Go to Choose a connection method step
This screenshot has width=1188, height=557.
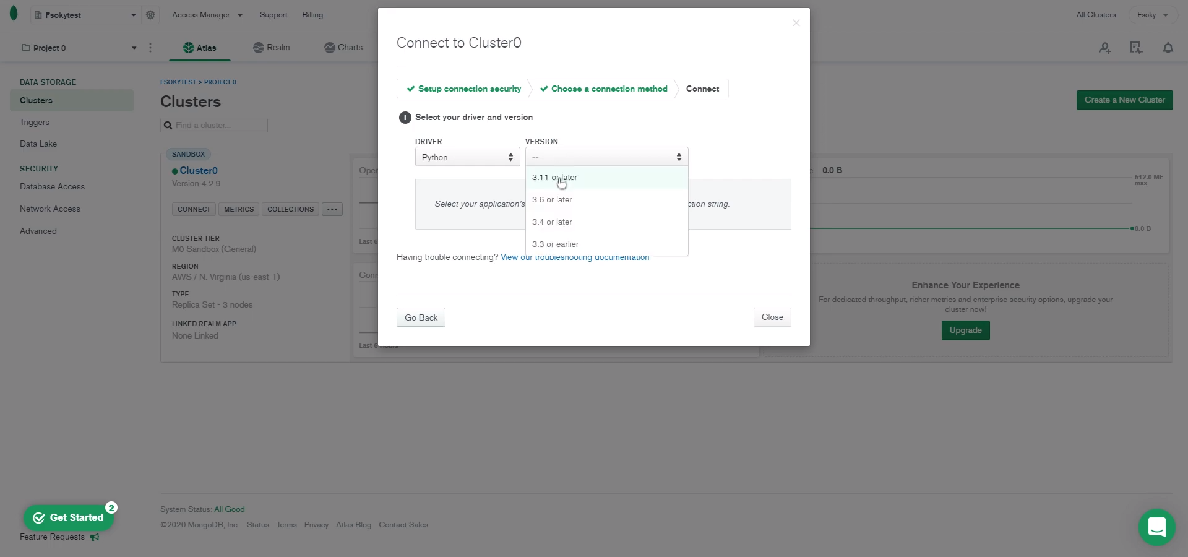(604, 89)
